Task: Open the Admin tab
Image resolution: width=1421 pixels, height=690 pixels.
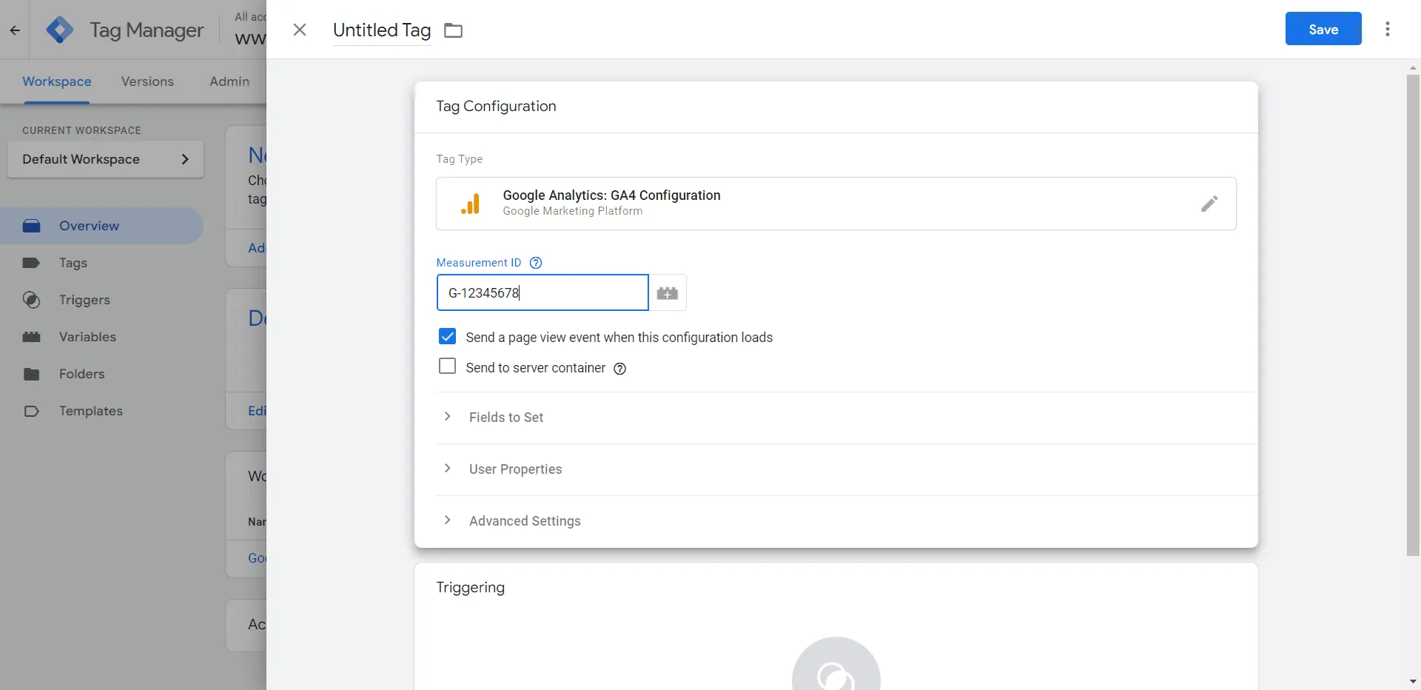Action: point(229,81)
